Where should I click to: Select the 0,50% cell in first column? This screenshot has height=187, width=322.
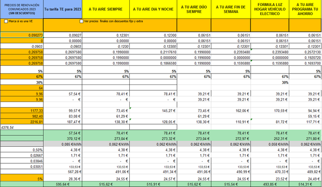22,150
